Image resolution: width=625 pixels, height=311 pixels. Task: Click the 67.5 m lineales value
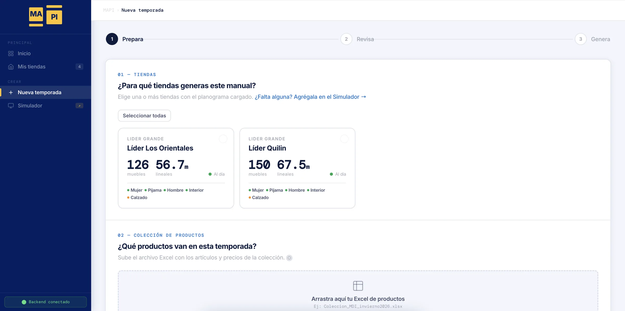pyautogui.click(x=293, y=165)
